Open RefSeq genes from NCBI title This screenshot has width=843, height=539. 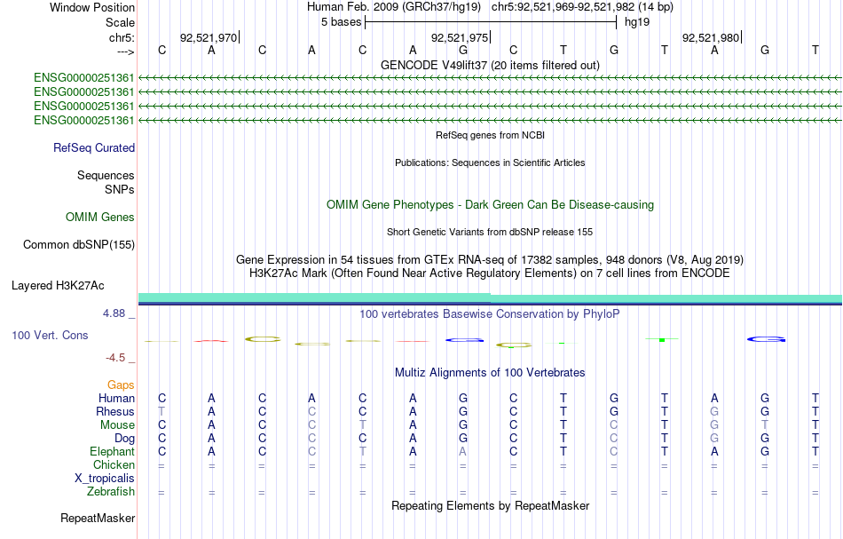[x=490, y=135]
